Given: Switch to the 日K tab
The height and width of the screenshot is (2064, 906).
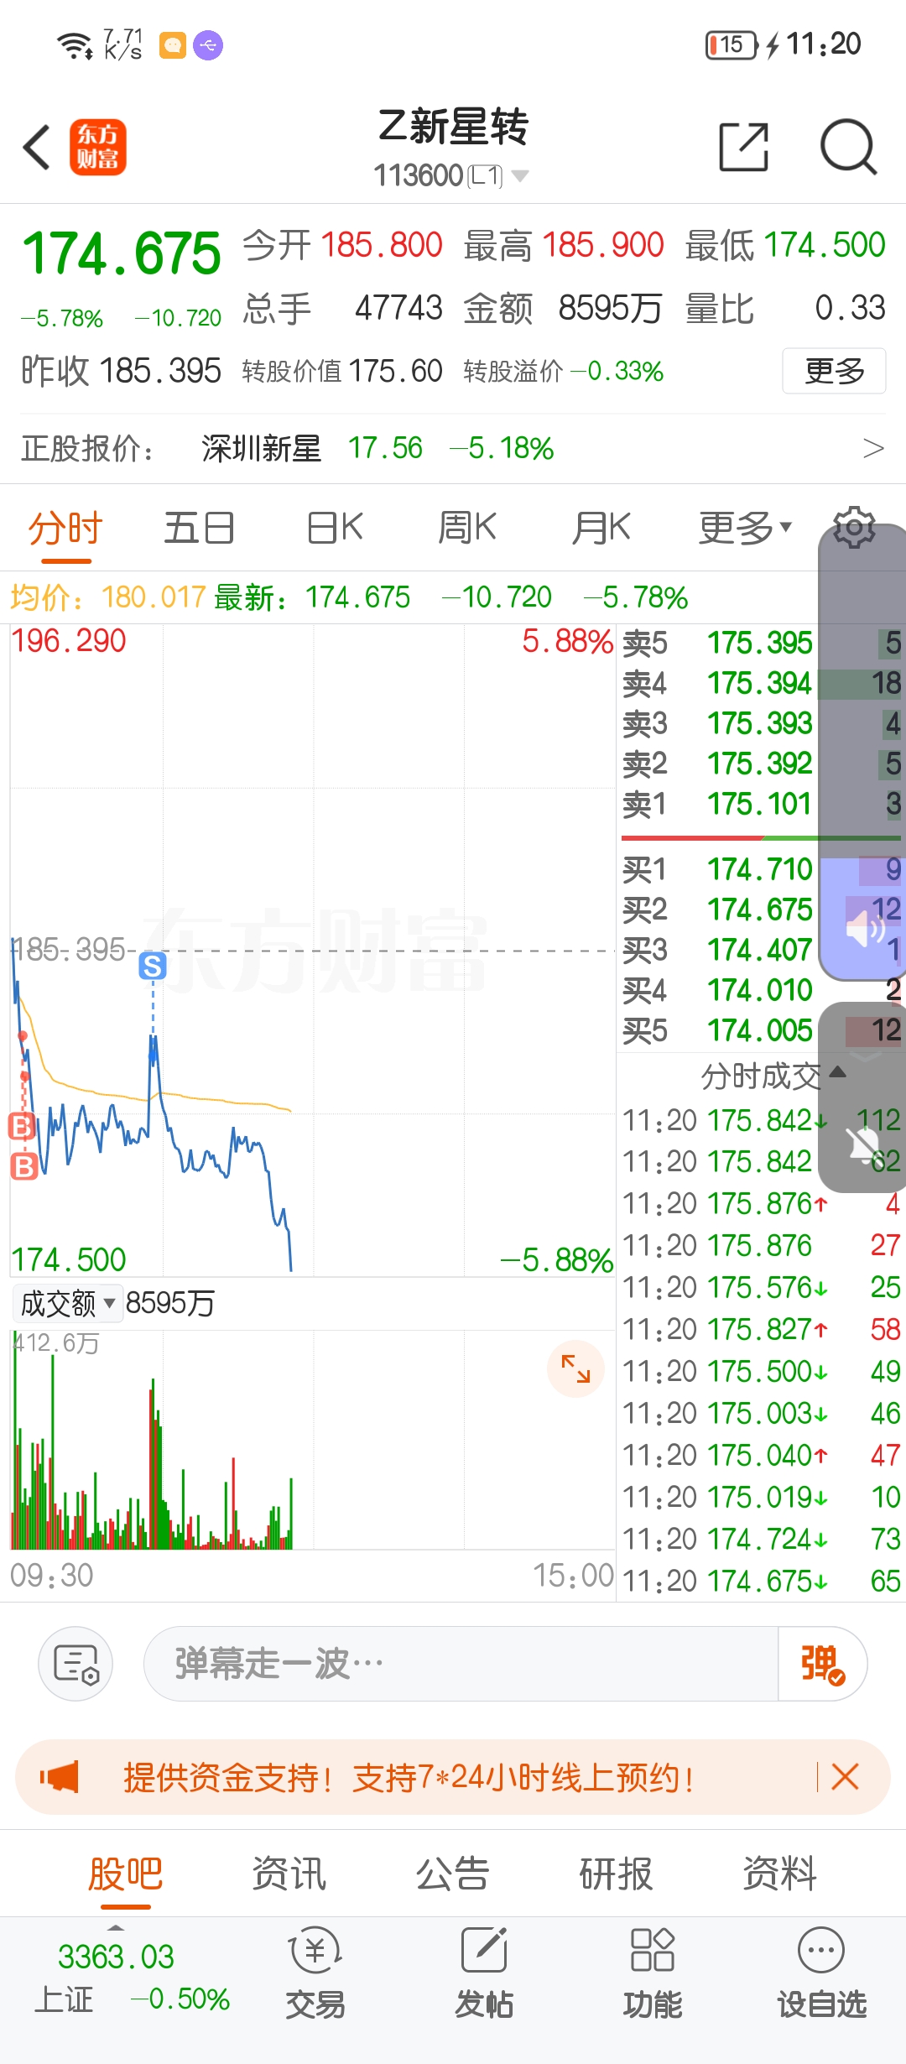Looking at the screenshot, I should (335, 528).
